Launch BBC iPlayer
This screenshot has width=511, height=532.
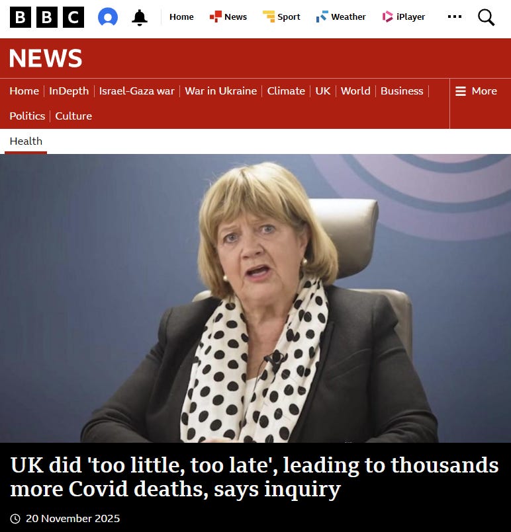click(x=403, y=17)
